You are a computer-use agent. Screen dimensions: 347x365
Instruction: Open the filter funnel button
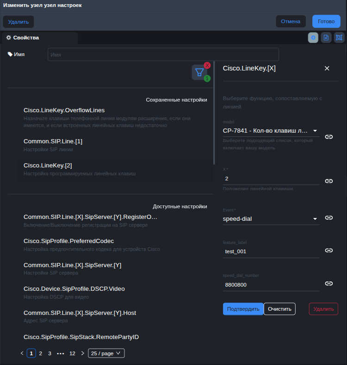pyautogui.click(x=199, y=72)
